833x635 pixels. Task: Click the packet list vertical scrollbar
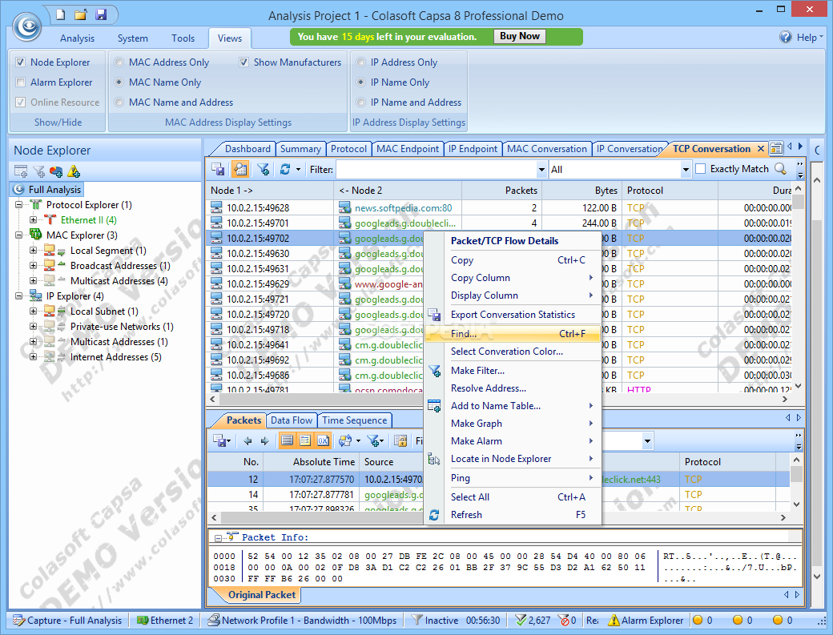click(x=796, y=482)
